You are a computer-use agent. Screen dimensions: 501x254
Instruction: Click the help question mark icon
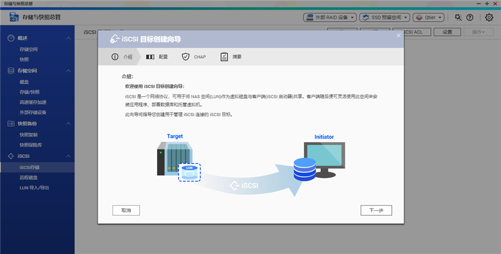470,17
